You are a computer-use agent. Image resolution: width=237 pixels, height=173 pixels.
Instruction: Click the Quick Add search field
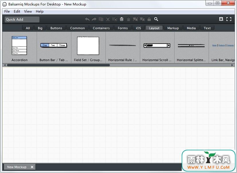pos(22,20)
